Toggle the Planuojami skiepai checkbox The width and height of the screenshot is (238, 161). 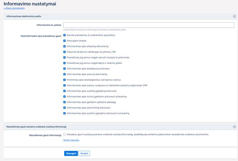tap(65, 41)
